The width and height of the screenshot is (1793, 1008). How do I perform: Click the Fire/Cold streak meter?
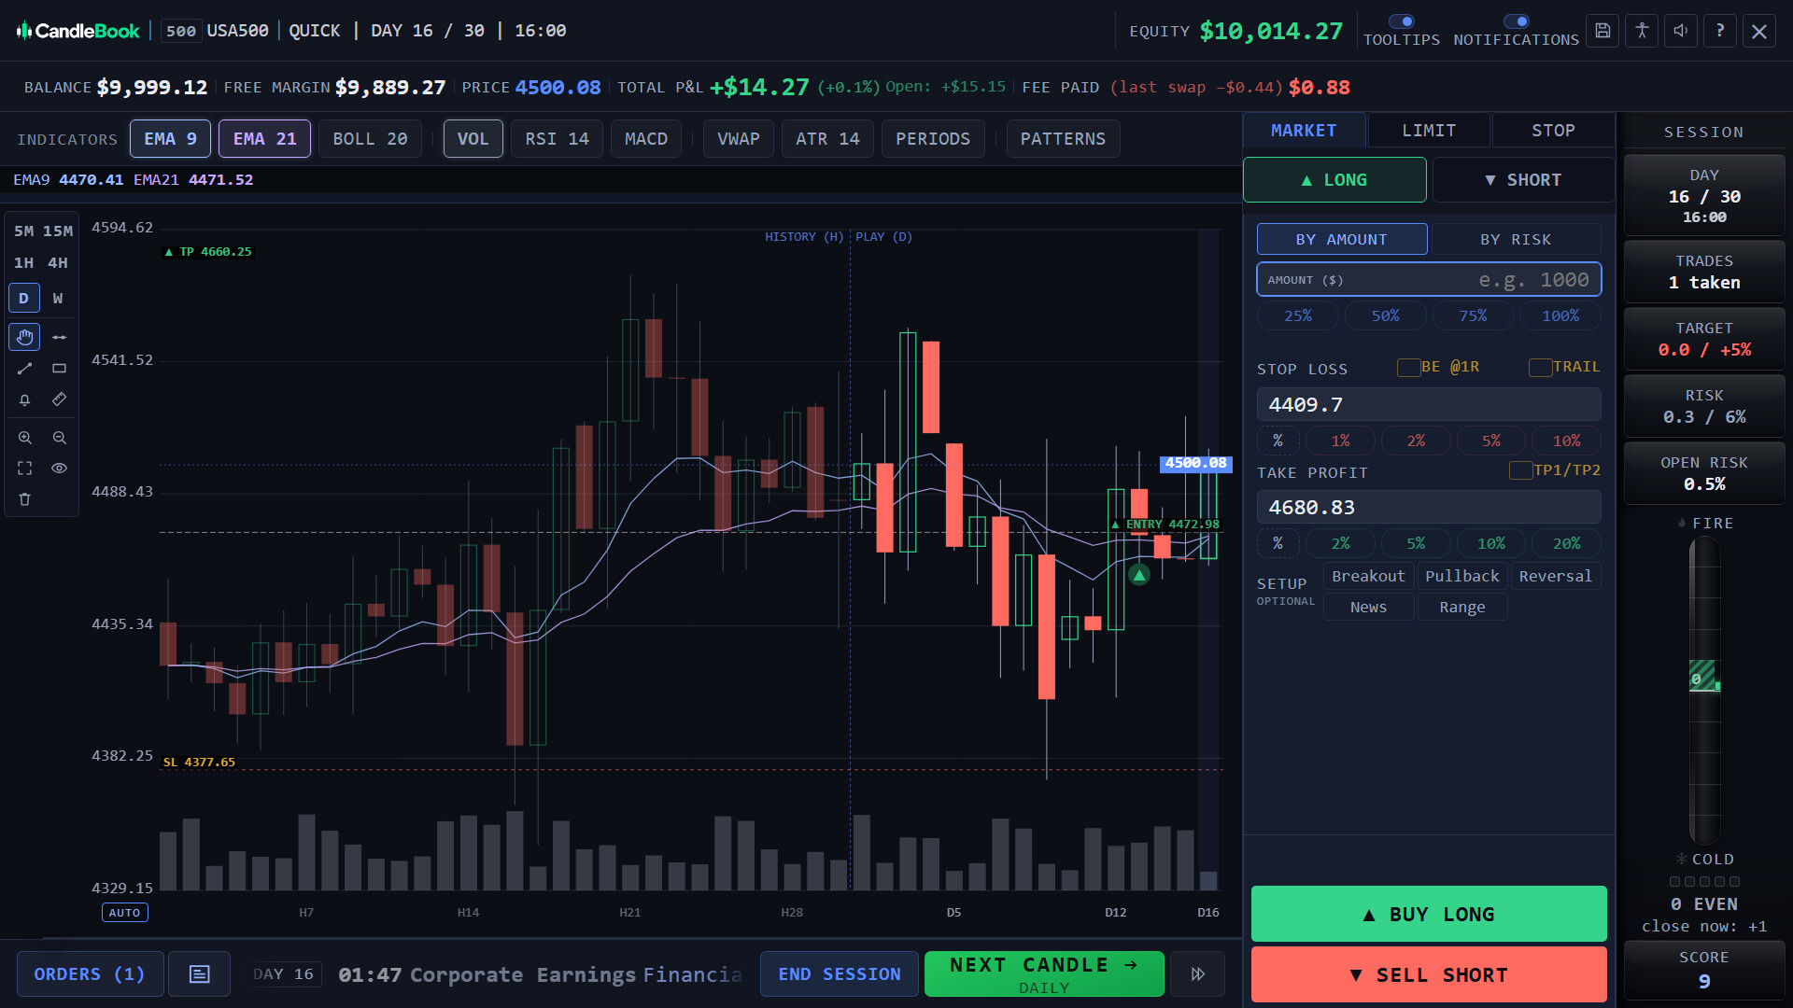tap(1704, 691)
